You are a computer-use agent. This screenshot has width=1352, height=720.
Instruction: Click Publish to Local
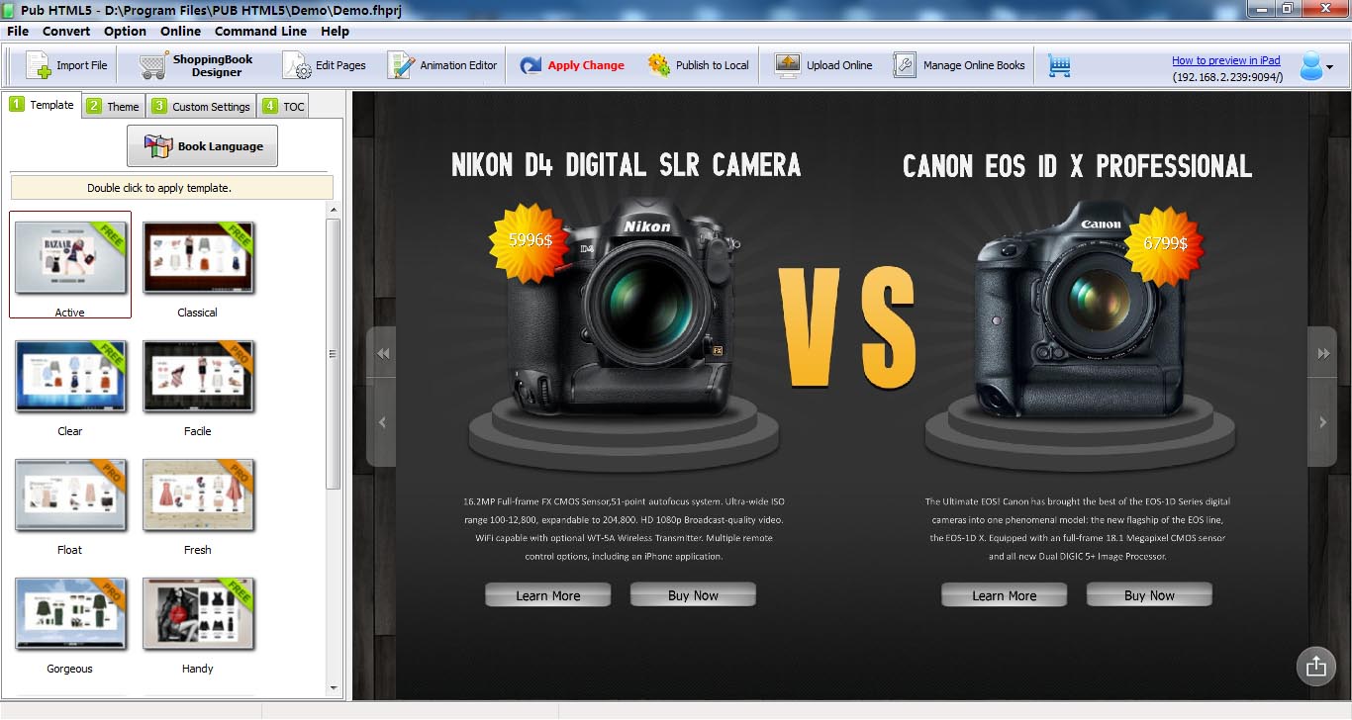click(x=698, y=65)
